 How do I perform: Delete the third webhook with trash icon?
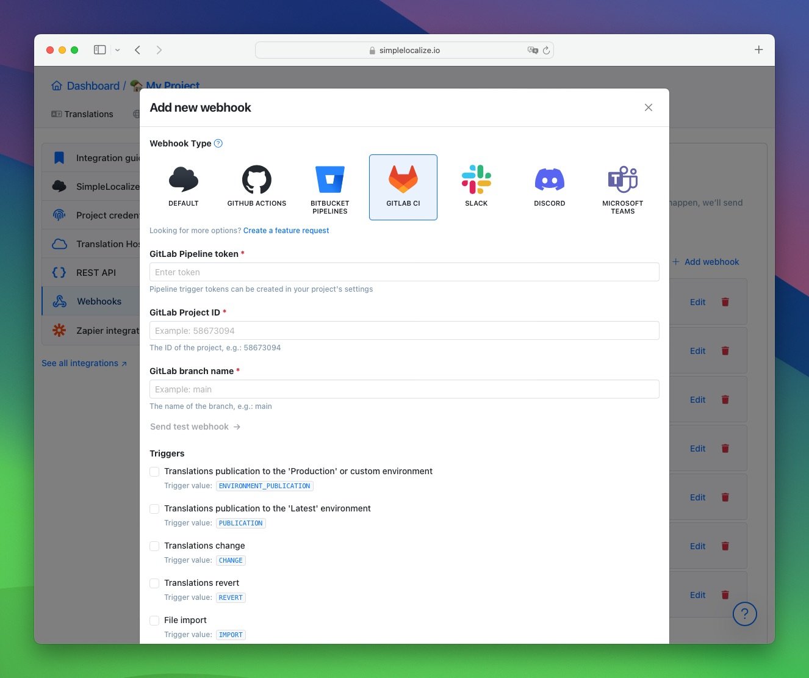pos(725,400)
